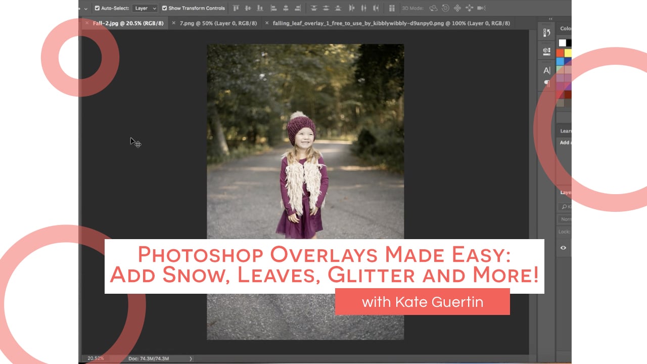This screenshot has width=647, height=364.
Task: Open the Auto-Select Layer dropdown
Action: 145,8
